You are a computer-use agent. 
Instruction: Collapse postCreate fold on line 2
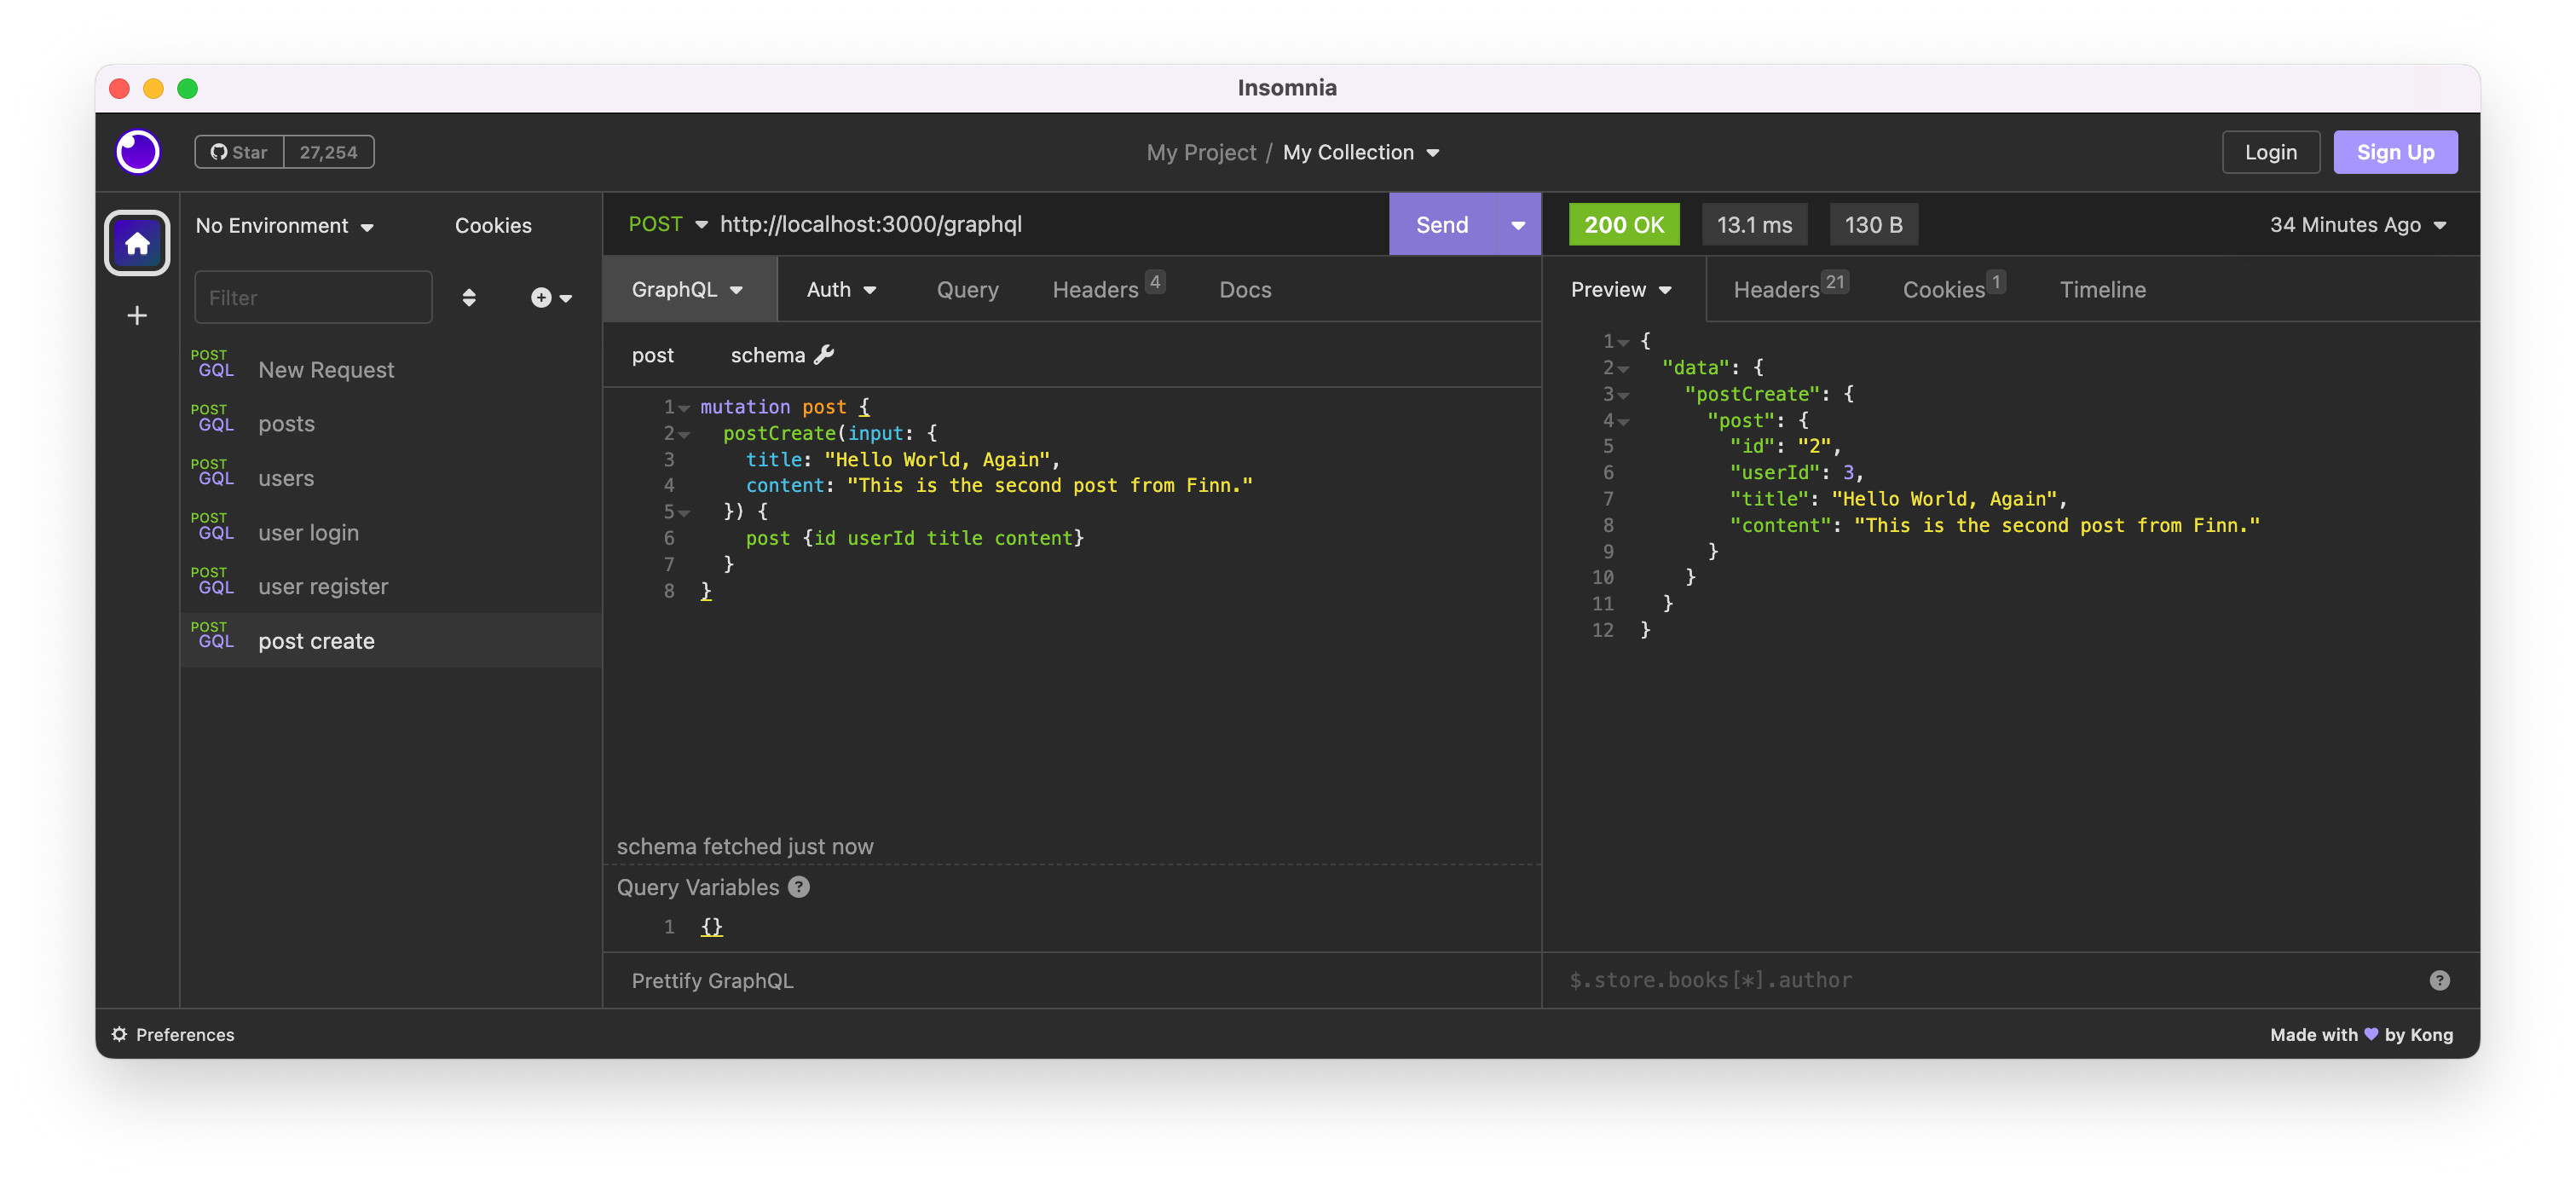[684, 433]
